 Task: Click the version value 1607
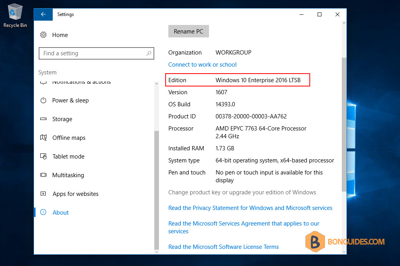point(221,92)
